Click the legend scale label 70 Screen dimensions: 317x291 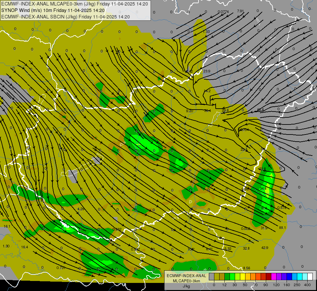[255, 285]
